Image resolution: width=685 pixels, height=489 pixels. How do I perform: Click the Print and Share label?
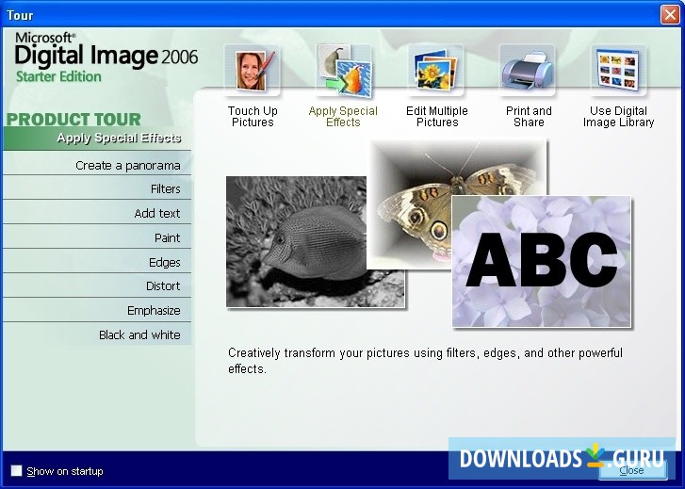[x=529, y=117]
